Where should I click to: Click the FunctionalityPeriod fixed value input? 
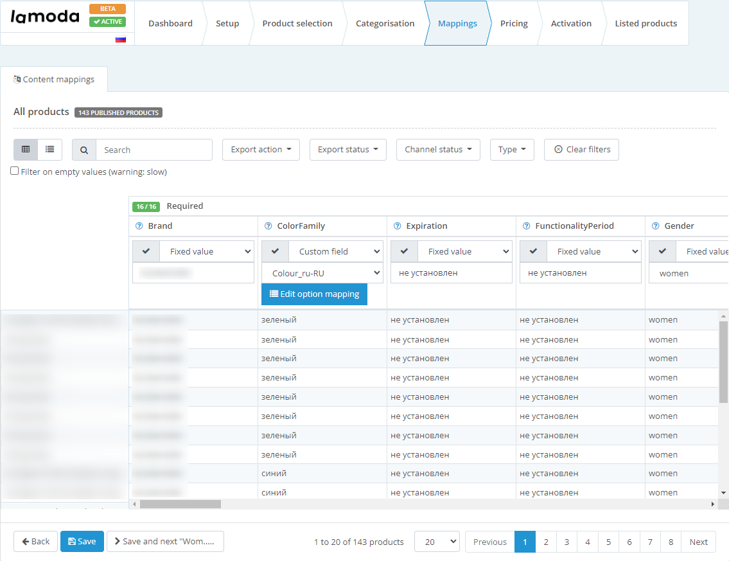[581, 273]
